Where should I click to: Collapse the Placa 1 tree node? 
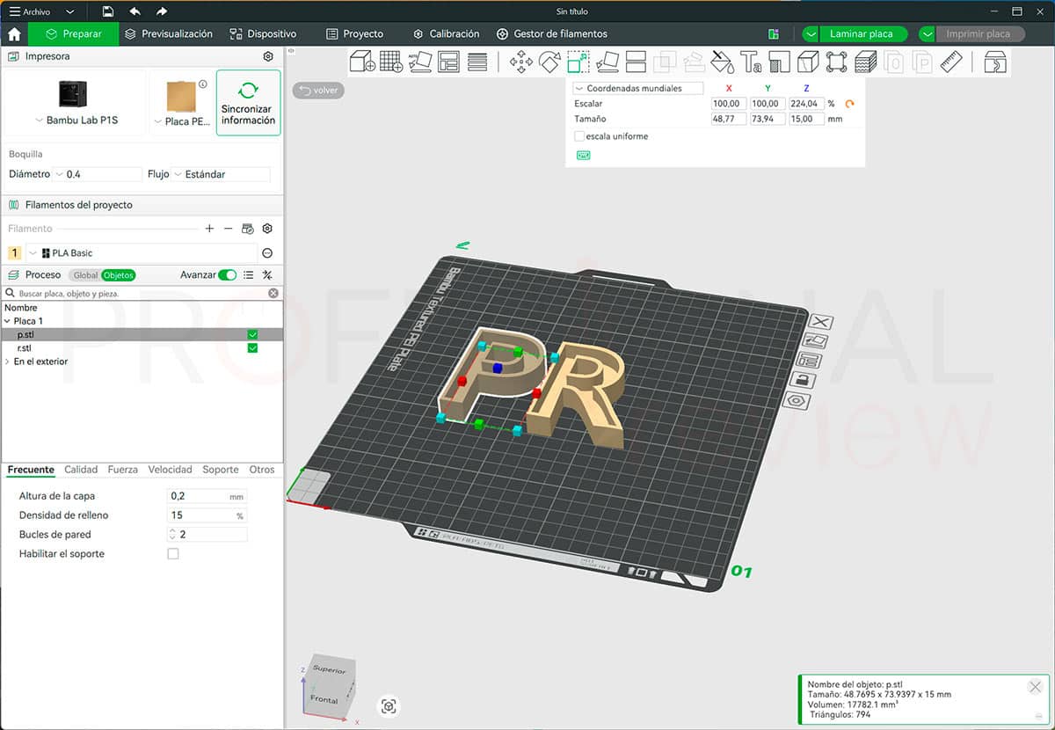(x=7, y=322)
